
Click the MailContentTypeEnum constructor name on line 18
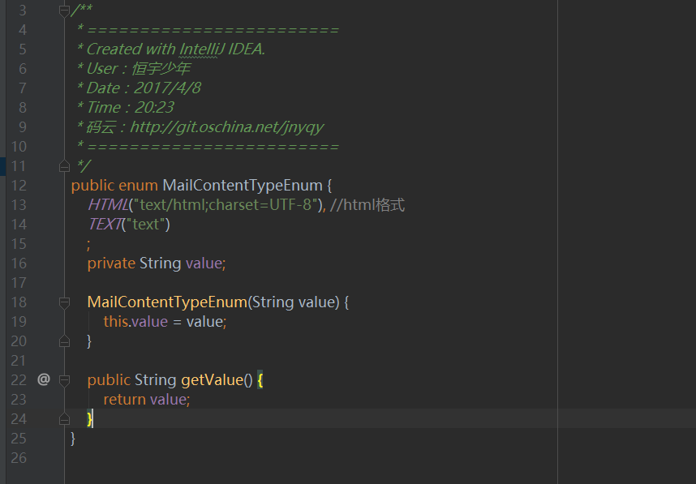167,302
